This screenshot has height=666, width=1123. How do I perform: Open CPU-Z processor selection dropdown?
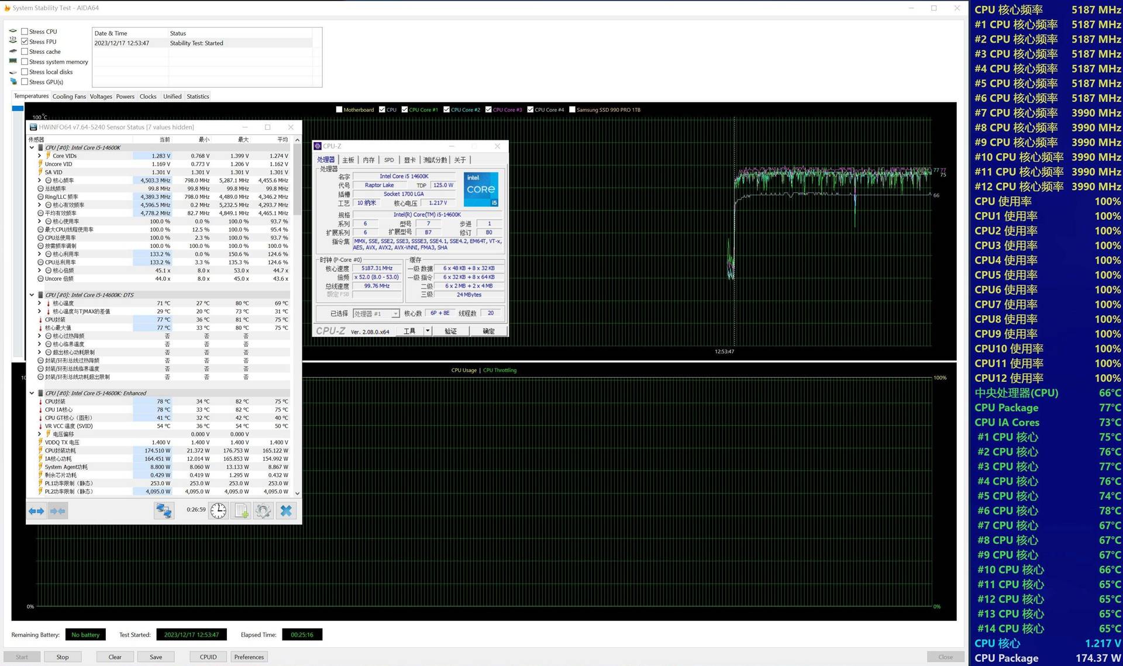tap(395, 313)
